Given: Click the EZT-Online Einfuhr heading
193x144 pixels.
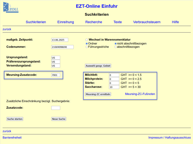Looking at the screenshot, I should coord(96,6).
